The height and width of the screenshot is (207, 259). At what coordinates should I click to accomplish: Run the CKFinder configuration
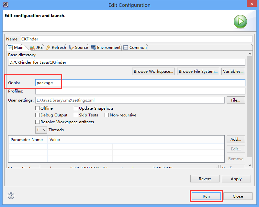click(206, 196)
